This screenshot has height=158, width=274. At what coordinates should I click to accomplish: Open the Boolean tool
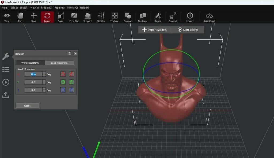(128, 17)
